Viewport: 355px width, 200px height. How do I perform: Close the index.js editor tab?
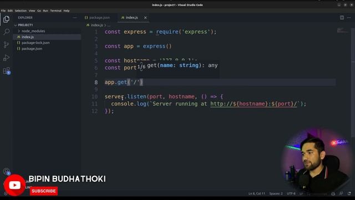(x=145, y=18)
